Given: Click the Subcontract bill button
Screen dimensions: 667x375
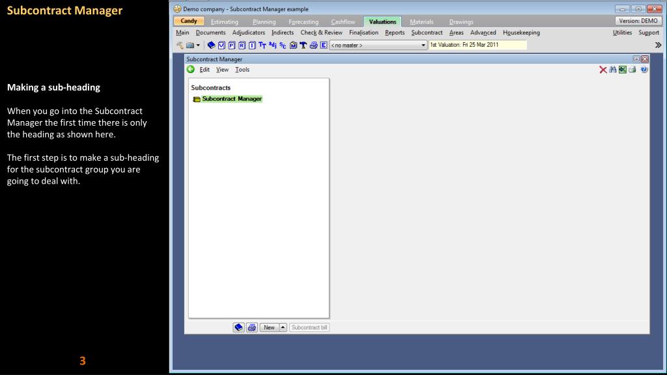Looking at the screenshot, I should (x=309, y=327).
